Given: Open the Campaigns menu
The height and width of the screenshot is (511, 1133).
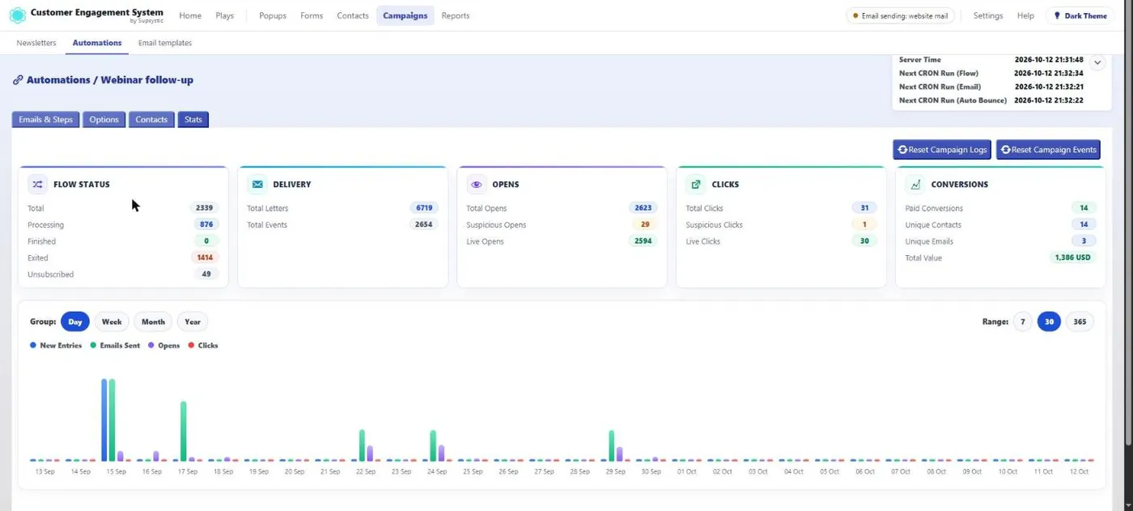Looking at the screenshot, I should coord(405,15).
